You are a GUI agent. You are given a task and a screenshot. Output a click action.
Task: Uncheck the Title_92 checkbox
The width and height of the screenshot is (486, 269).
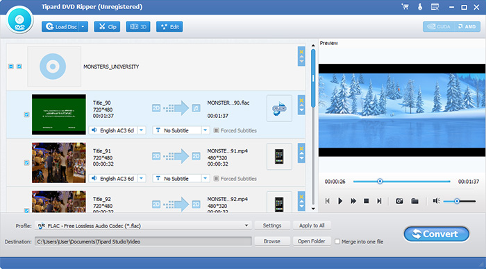pos(26,211)
